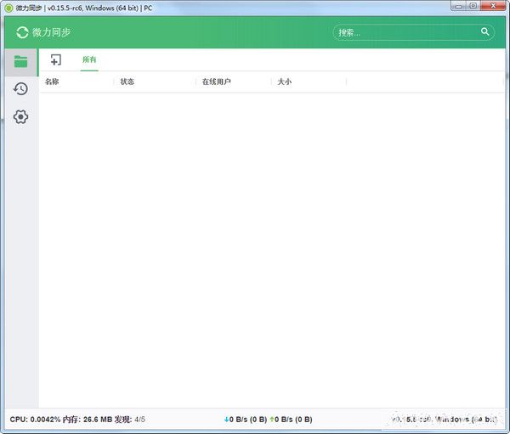510x434 pixels.
Task: Click the title bar app icon
Action: pos(9,8)
